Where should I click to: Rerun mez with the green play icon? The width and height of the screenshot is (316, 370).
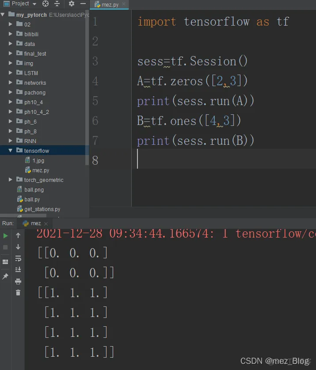tap(5, 236)
